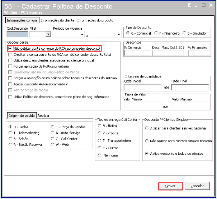
Task: Enable Aplicar desconto Automaticamente checkbox
Action: tap(10, 84)
